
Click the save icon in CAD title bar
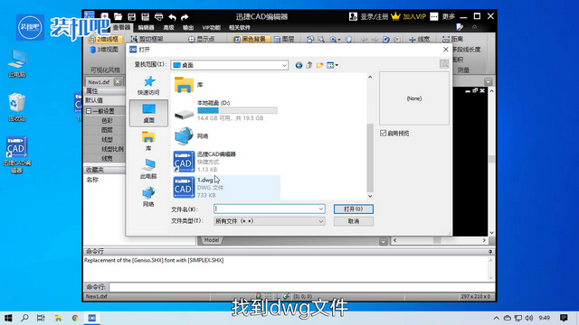click(x=132, y=16)
